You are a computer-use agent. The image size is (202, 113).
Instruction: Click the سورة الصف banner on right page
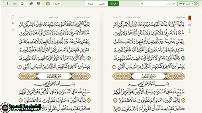[x=149, y=76]
